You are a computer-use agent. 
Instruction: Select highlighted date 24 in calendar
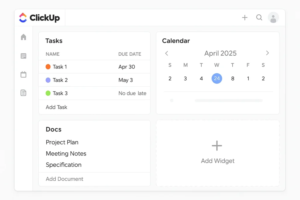pyautogui.click(x=217, y=78)
